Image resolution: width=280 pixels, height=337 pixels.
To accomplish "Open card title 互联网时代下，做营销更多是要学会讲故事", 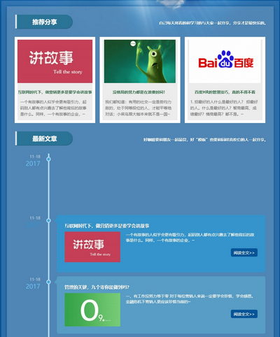I will [55, 92].
